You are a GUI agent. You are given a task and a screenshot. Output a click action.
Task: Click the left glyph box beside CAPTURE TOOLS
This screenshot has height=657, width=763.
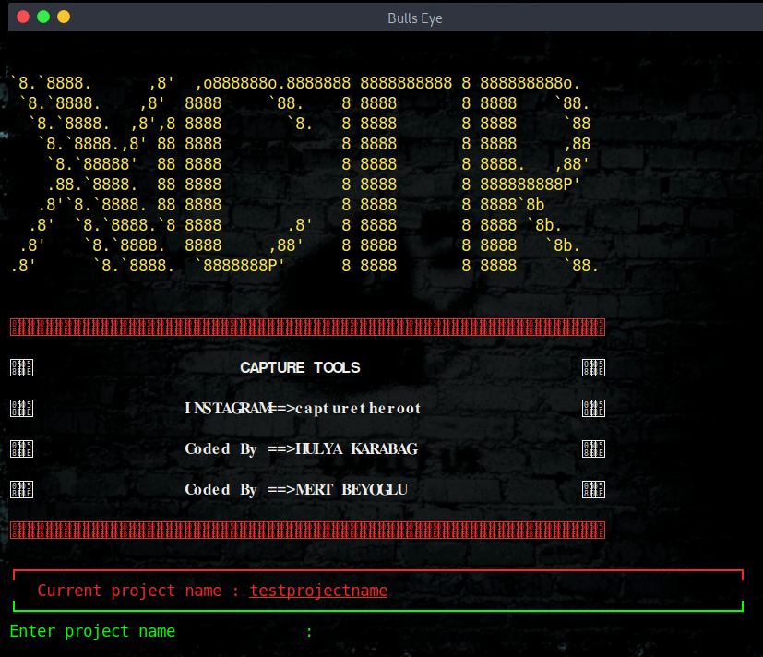(21, 368)
